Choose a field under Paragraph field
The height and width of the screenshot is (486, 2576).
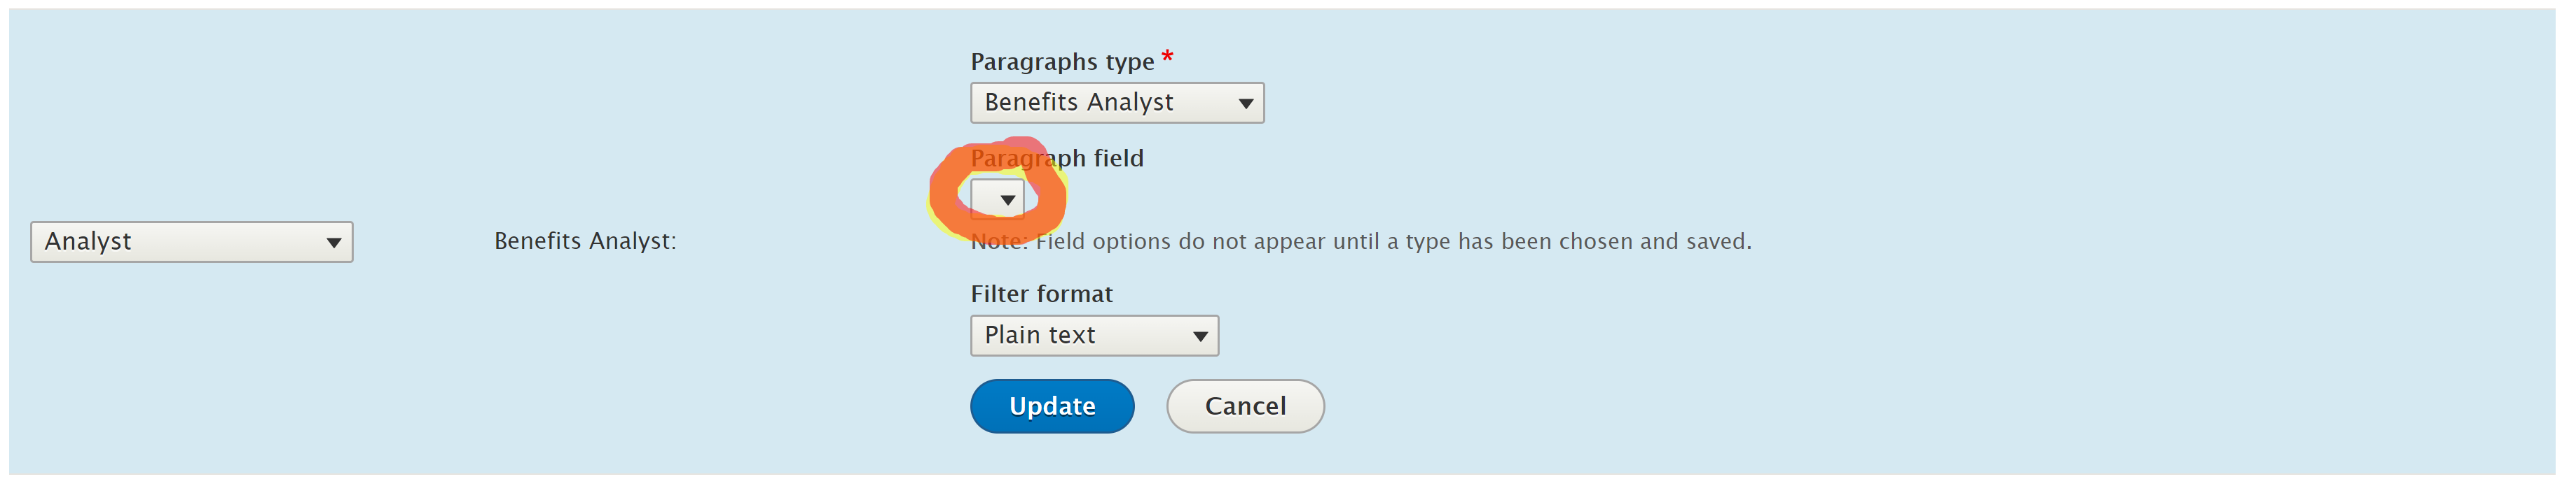998,199
